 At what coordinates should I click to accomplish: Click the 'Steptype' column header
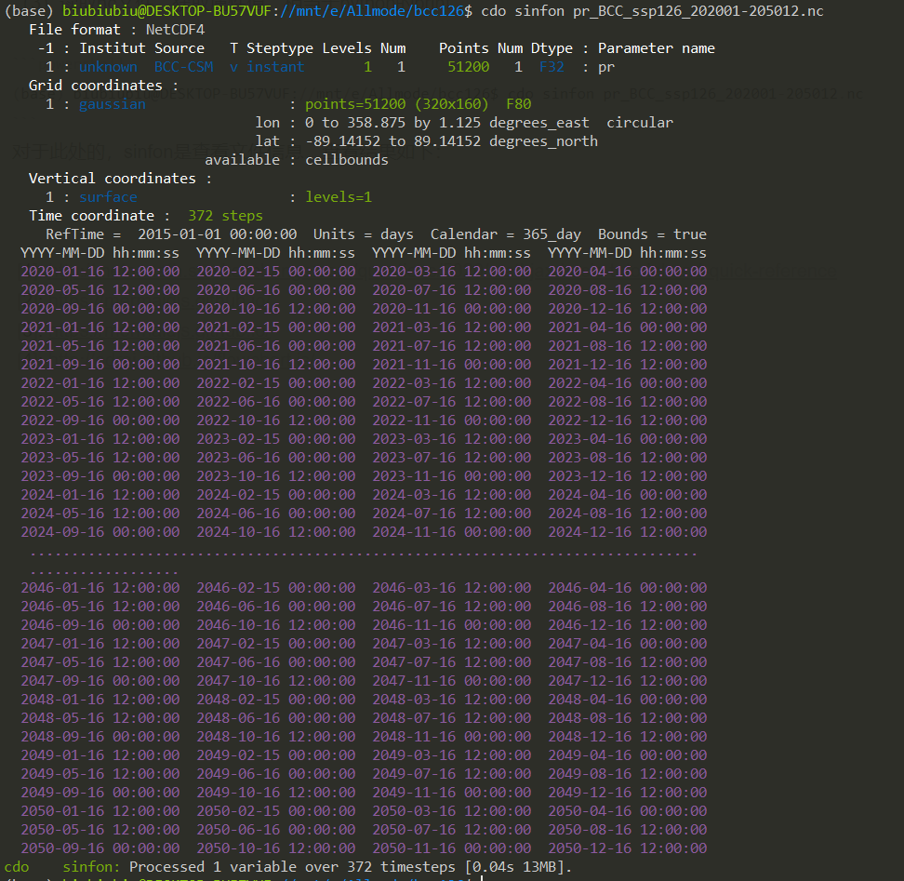coord(280,48)
